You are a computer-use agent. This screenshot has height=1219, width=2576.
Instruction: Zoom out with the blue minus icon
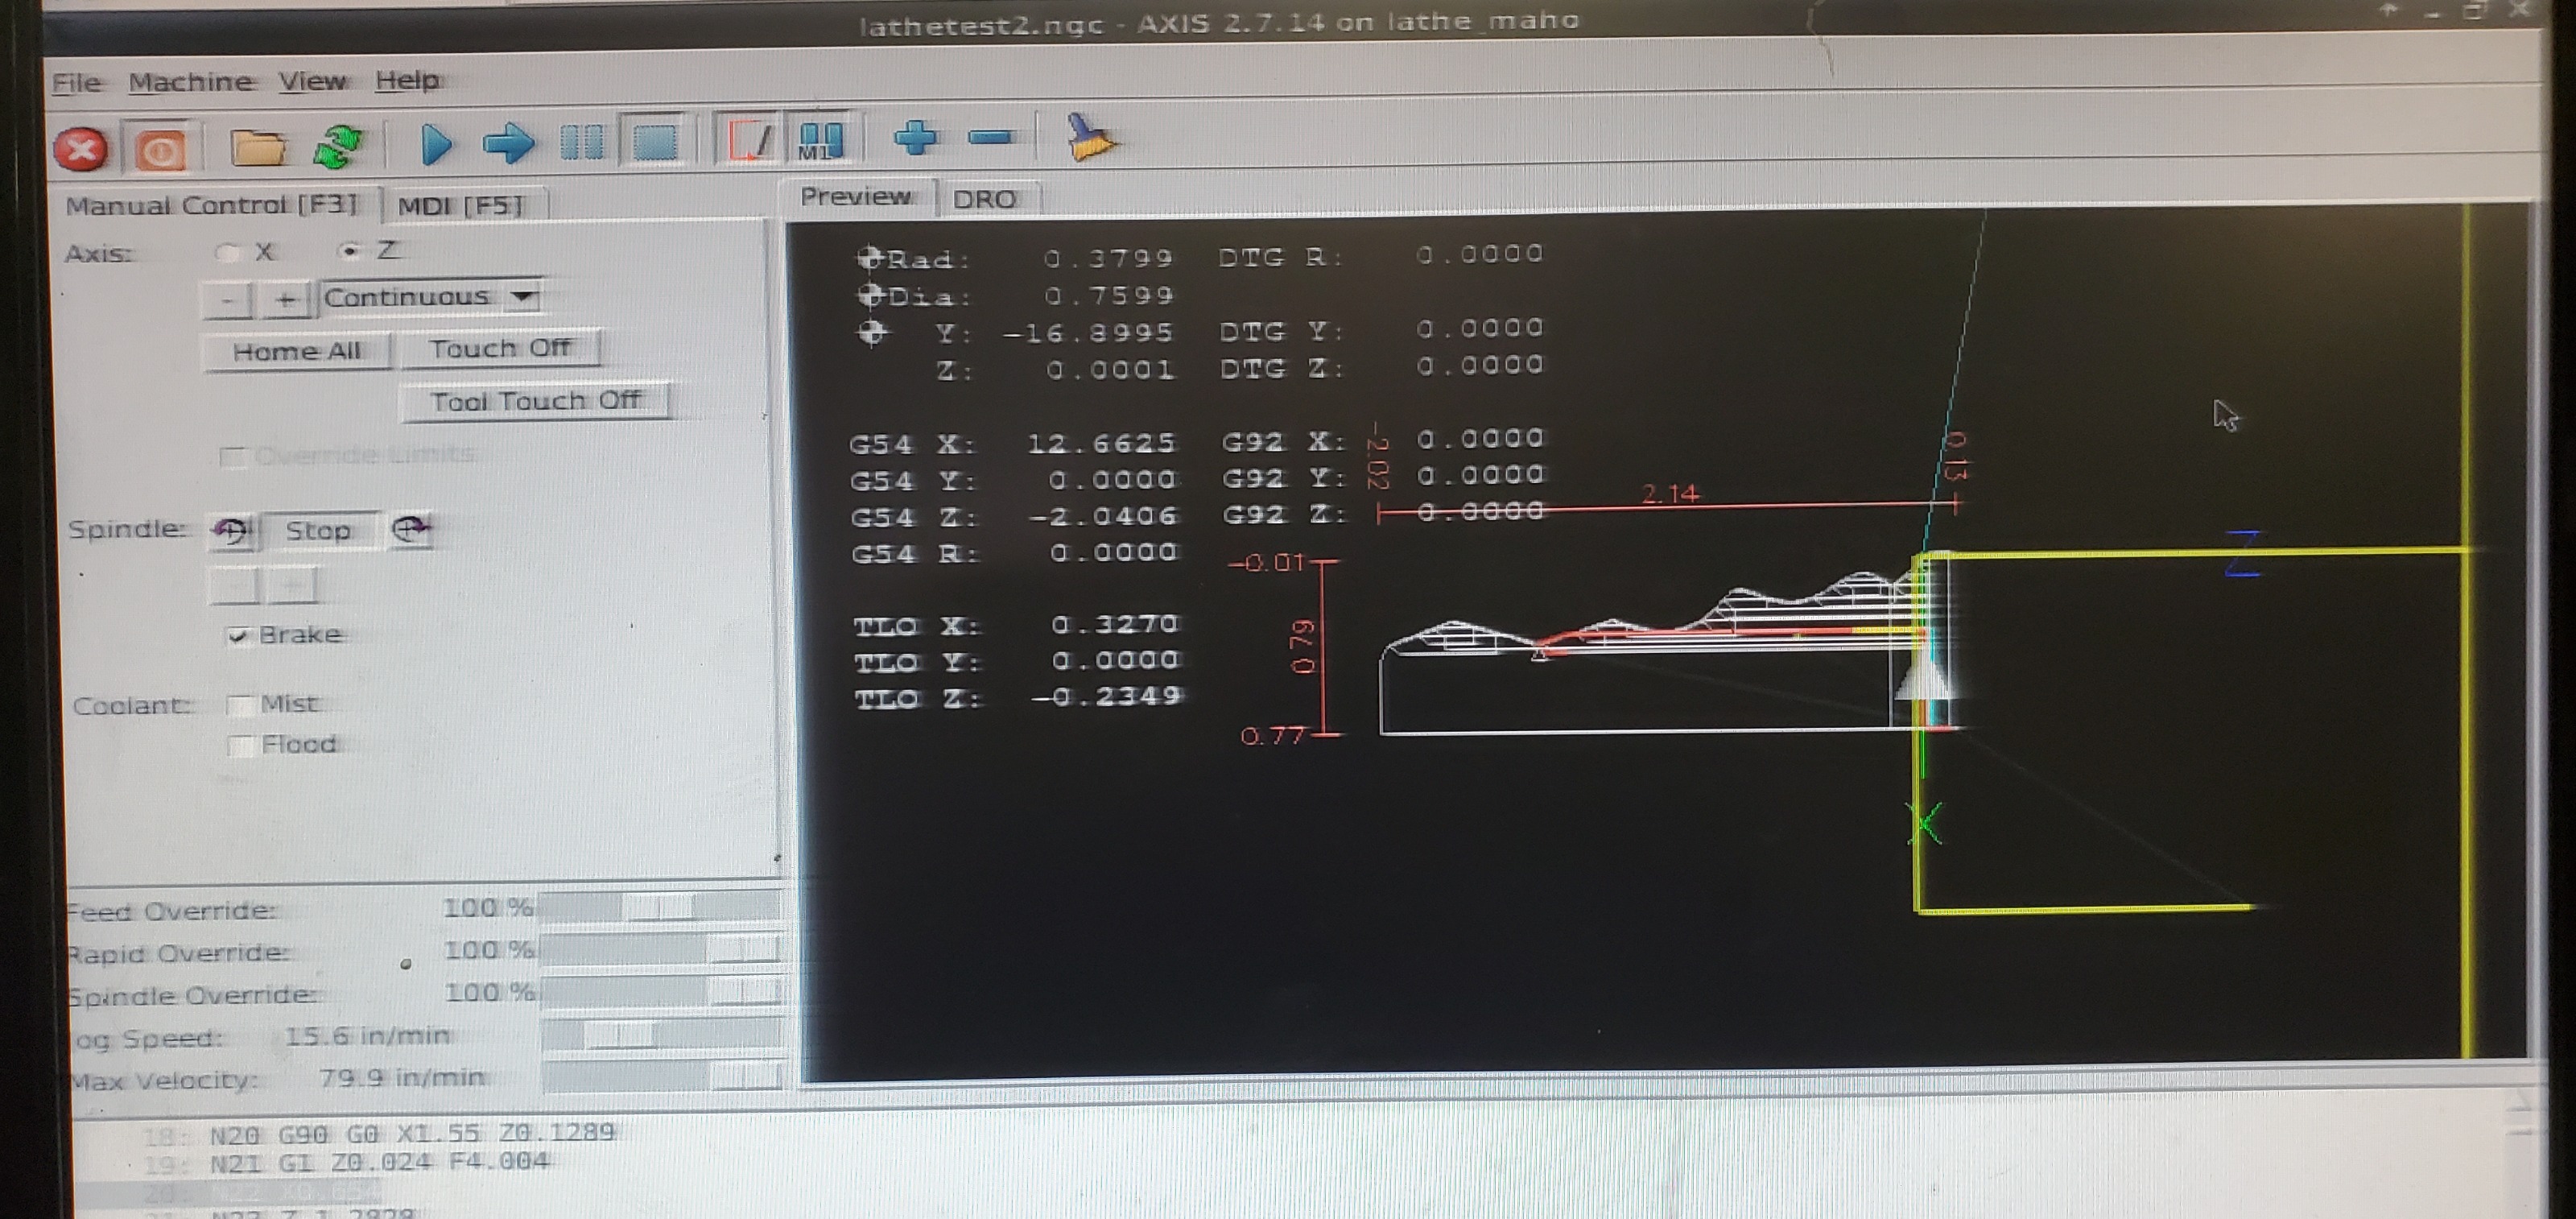[991, 137]
